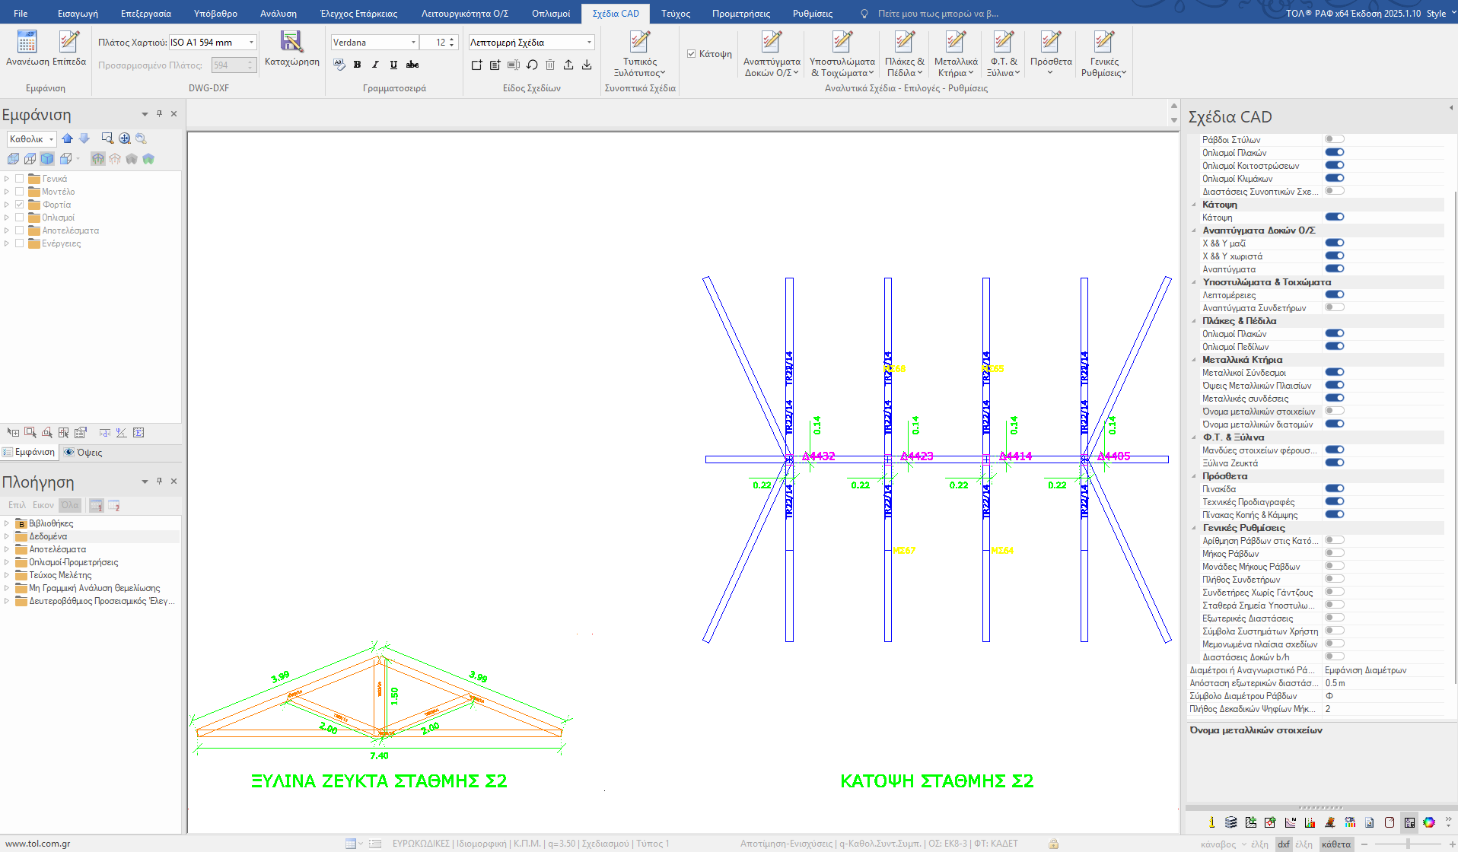Click the blue up arrow in Εμφάνιση panel
Screen dimensions: 1458x852
pyautogui.click(x=68, y=138)
